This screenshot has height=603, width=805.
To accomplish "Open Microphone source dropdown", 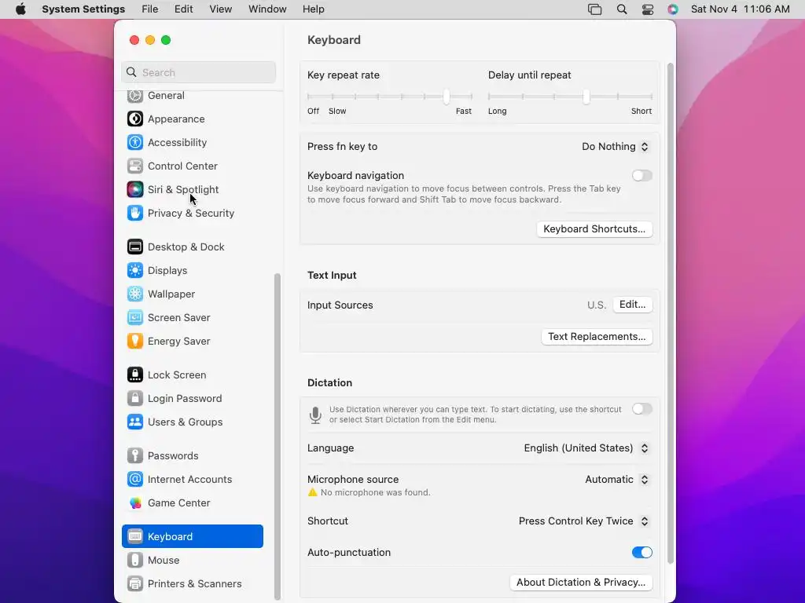I will pyautogui.click(x=618, y=480).
